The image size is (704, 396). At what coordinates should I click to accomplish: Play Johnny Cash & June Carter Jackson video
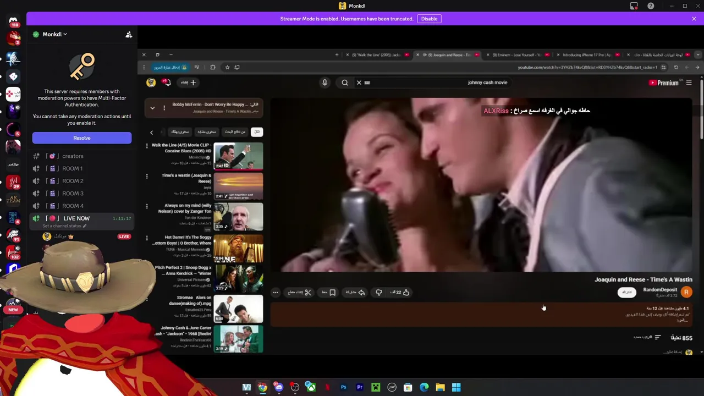point(238,339)
